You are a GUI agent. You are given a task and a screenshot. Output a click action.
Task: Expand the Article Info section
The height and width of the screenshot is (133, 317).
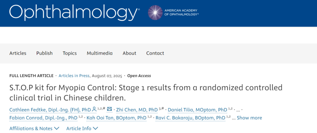point(82,128)
